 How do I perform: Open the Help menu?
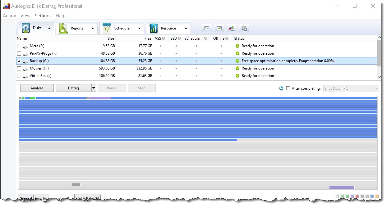coord(61,16)
